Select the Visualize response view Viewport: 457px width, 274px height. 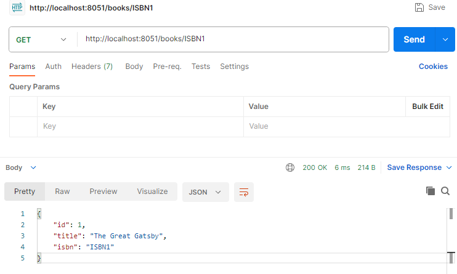pyautogui.click(x=152, y=191)
